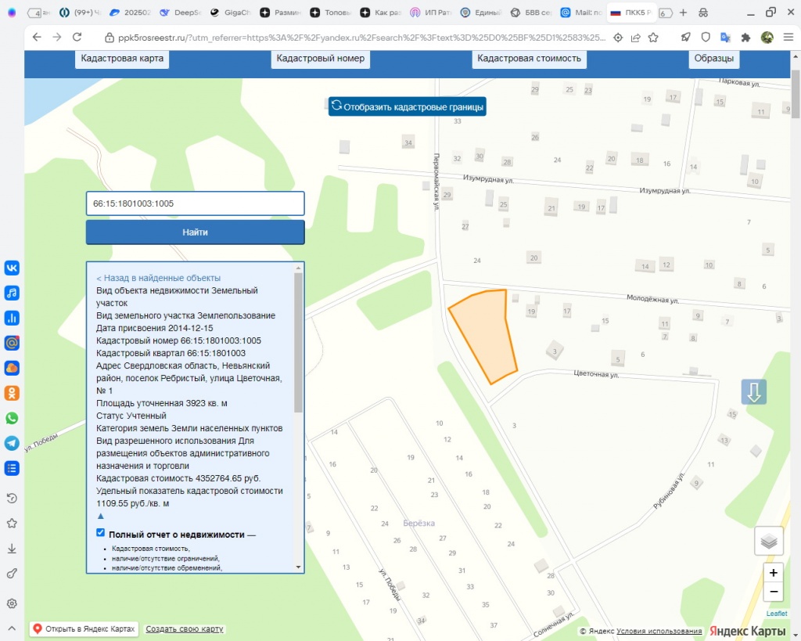Zoom in on the map
Screen dimensions: 801x641
[773, 573]
